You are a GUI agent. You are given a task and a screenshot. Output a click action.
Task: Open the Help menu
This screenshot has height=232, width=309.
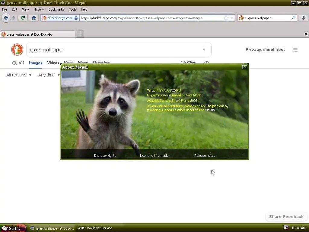point(84,9)
